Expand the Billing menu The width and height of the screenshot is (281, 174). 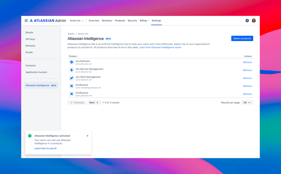click(144, 21)
